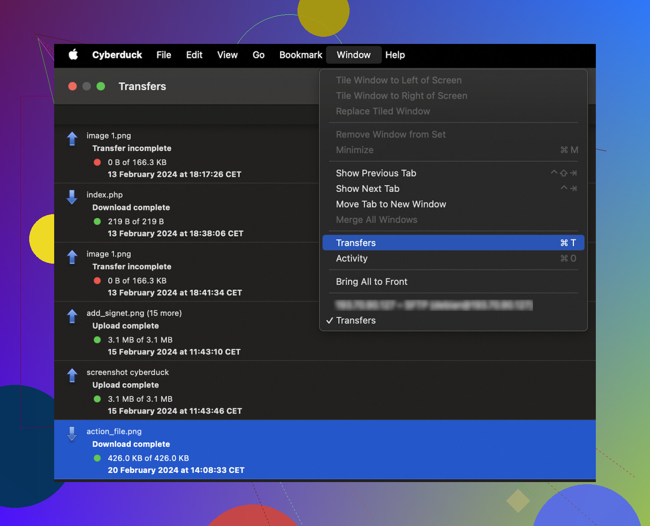
Task: Open the File menu
Action: click(x=164, y=55)
